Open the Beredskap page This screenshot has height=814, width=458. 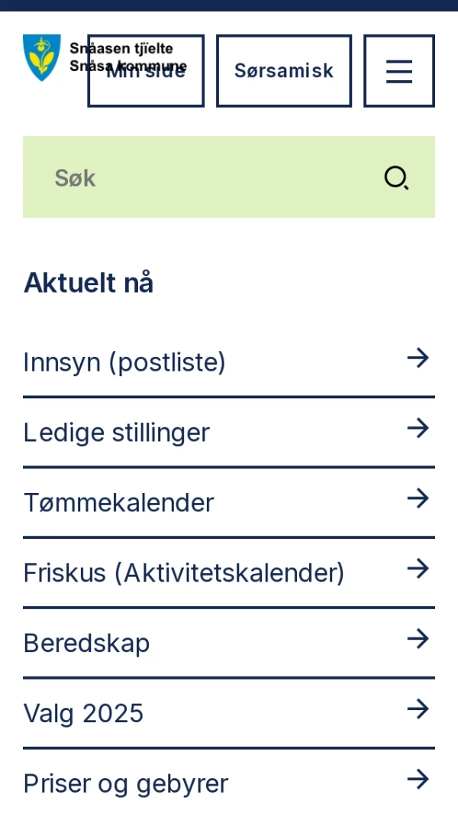(86, 643)
